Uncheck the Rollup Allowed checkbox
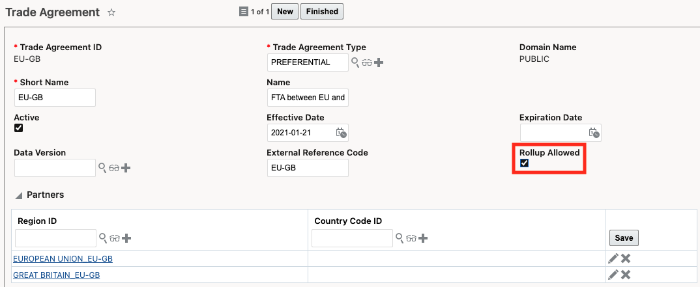Screen dimensions: 700x287 (524, 163)
